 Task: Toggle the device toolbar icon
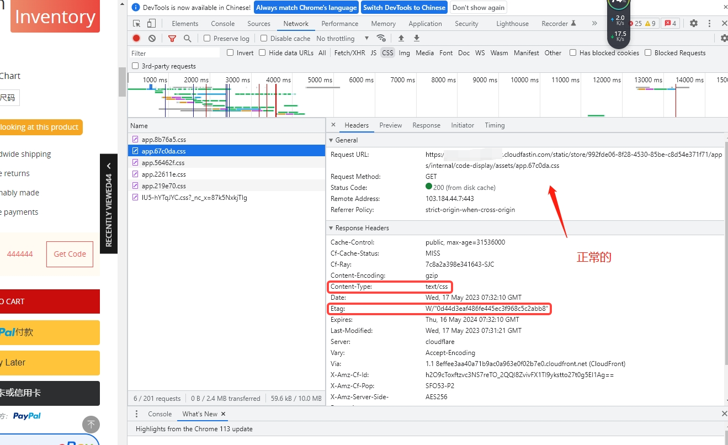pos(151,24)
